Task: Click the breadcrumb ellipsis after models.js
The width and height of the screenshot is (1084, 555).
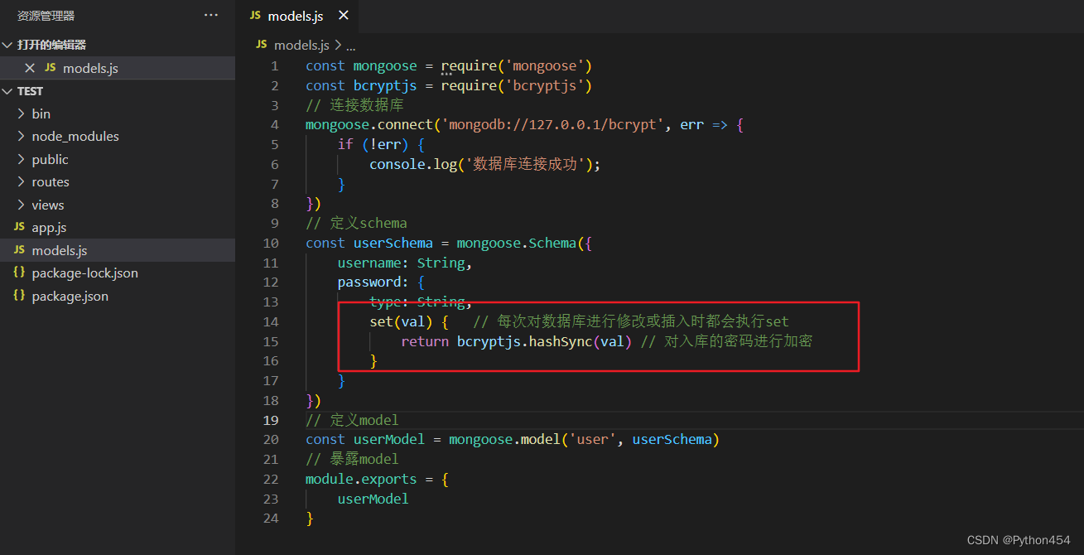Action: [350, 46]
